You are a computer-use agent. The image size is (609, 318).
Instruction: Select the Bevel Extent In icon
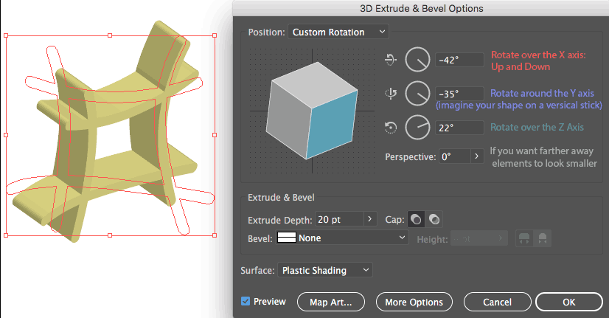543,238
